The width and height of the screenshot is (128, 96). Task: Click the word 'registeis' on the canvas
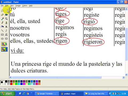point(93,35)
